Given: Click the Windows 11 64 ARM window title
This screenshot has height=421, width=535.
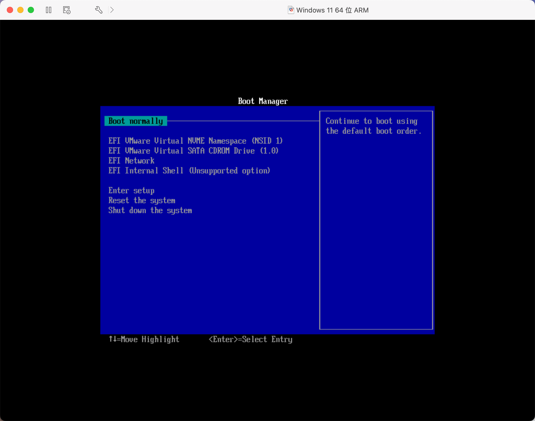Looking at the screenshot, I should click(x=332, y=10).
